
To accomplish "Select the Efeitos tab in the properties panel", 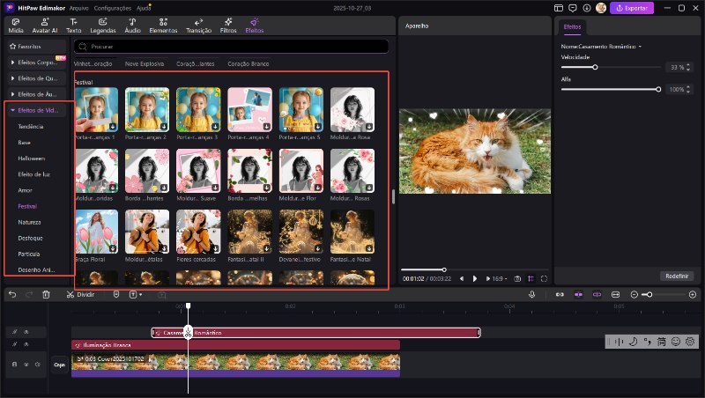I will coord(572,27).
